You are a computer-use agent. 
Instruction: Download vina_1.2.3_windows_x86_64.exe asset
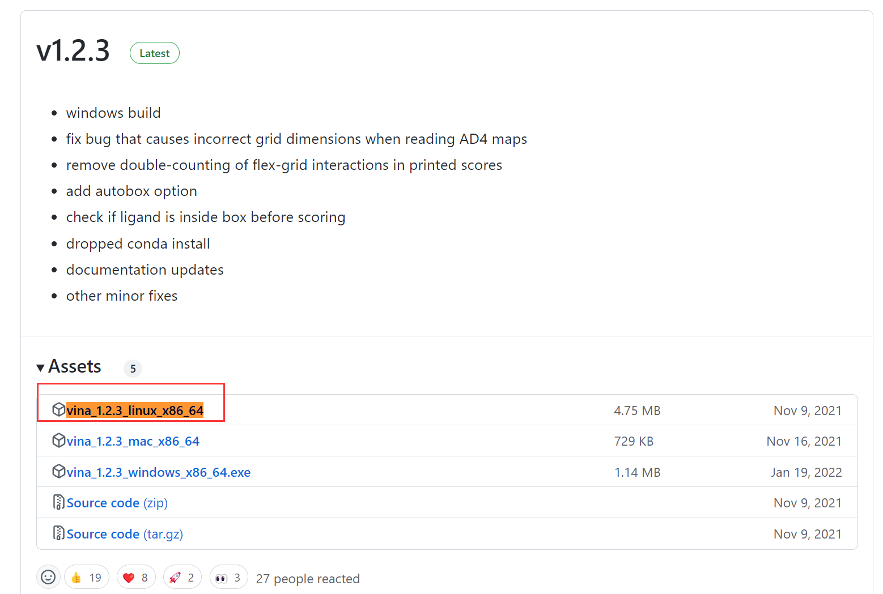(x=159, y=472)
